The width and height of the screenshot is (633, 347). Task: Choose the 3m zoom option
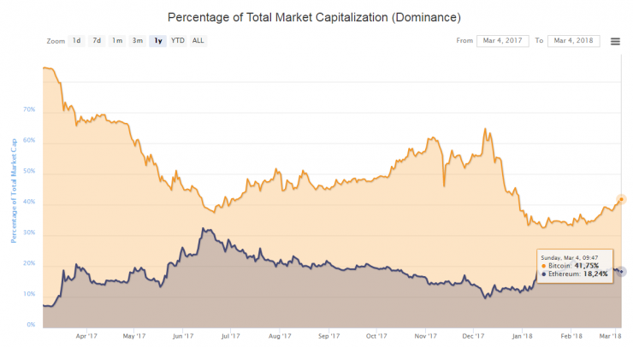tap(138, 41)
